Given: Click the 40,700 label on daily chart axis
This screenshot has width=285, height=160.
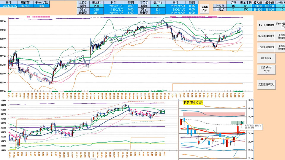Looking at the screenshot, I should (251, 100).
